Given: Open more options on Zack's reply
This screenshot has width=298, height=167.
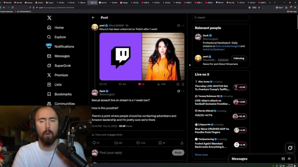Looking at the screenshot, I should click(183, 91).
